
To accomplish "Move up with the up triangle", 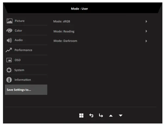I will coord(111,116).
